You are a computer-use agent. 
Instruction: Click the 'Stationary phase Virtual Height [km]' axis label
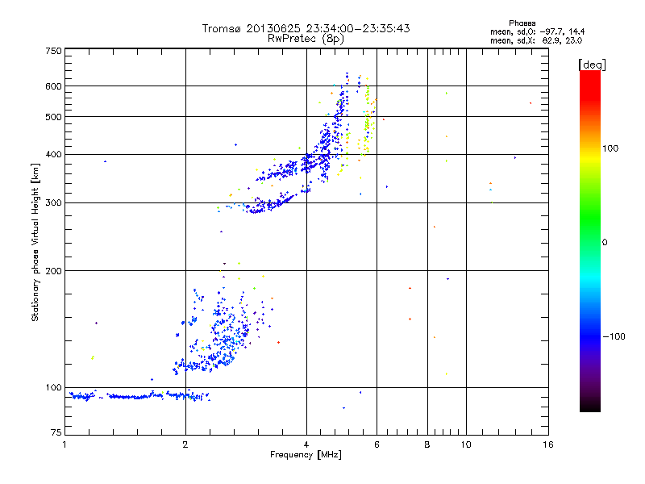tap(35, 242)
